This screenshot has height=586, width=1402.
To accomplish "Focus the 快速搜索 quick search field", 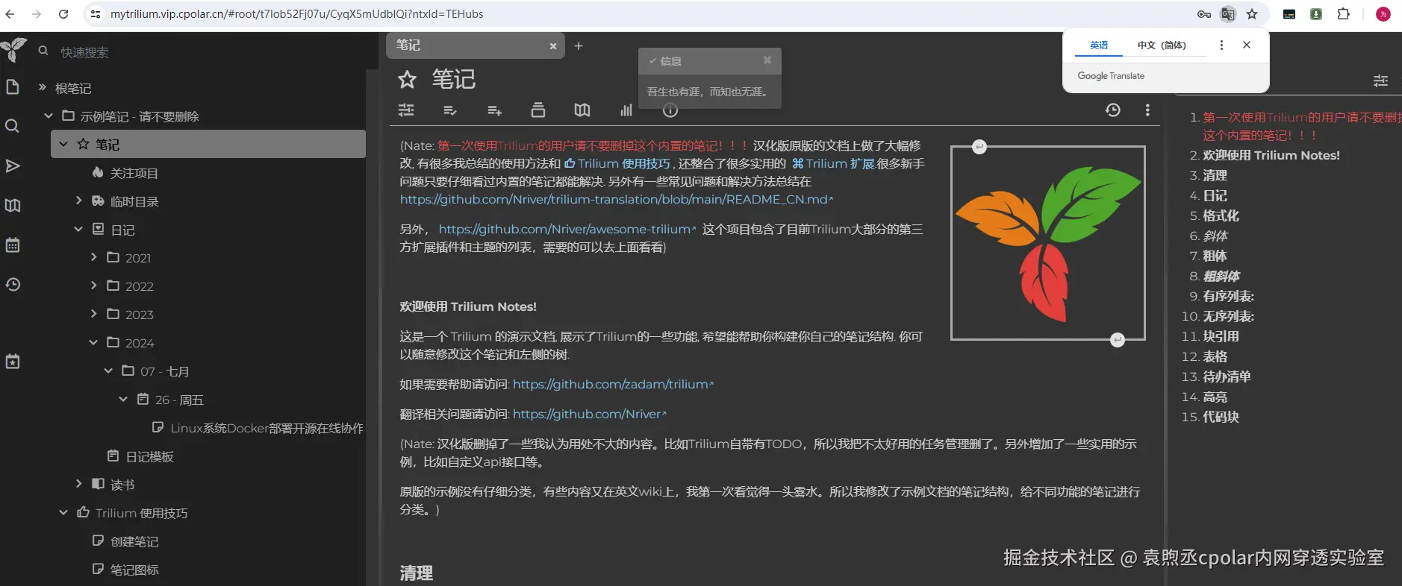I will (x=209, y=52).
